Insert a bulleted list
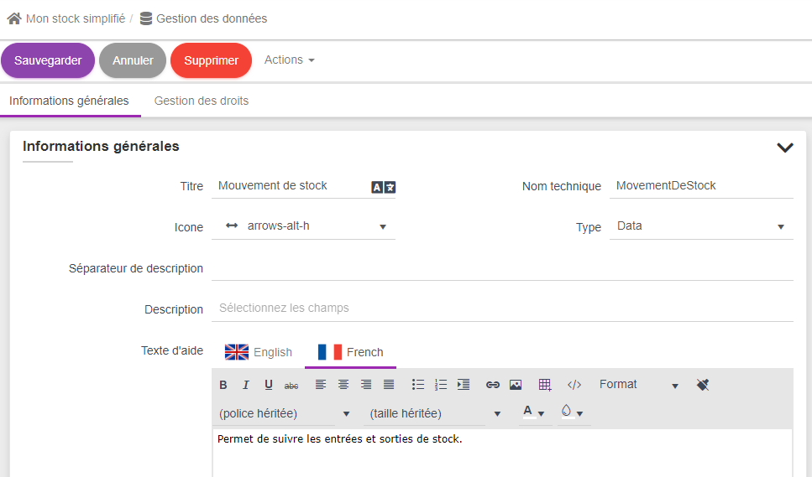Image resolution: width=812 pixels, height=477 pixels. (x=418, y=385)
